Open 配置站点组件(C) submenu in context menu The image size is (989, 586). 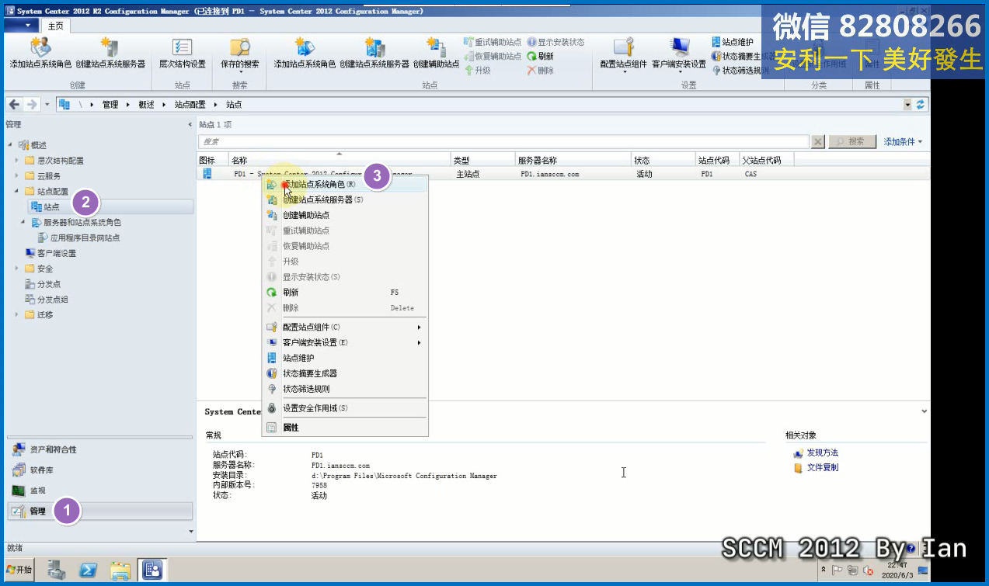[346, 327]
